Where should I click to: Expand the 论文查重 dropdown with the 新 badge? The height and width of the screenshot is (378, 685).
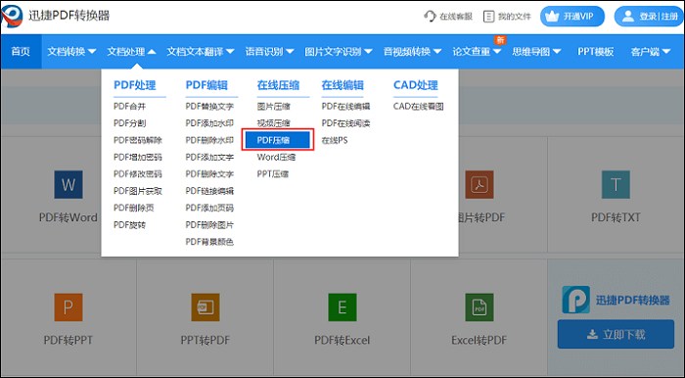pos(477,52)
